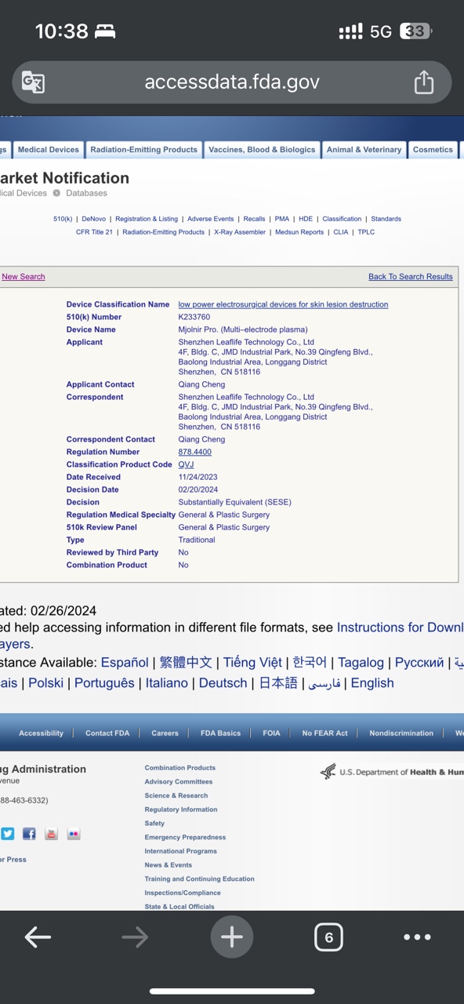
Task: Open FDA Facebook icon in footer
Action: (29, 834)
